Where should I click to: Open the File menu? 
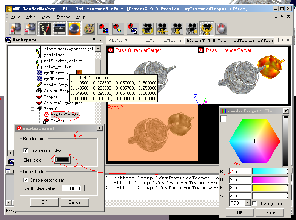(x=16, y=17)
